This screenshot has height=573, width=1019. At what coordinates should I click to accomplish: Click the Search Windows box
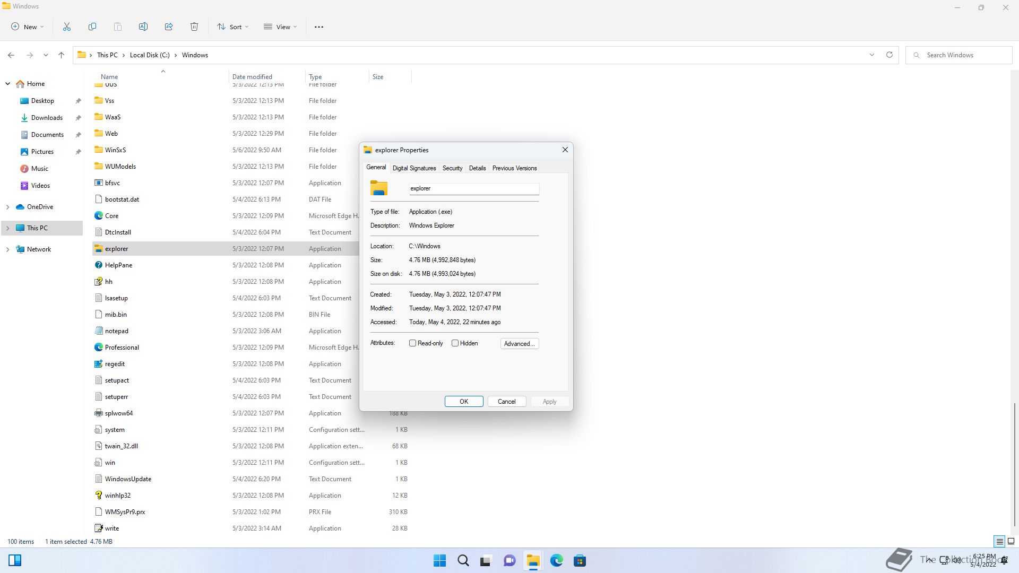(x=959, y=55)
